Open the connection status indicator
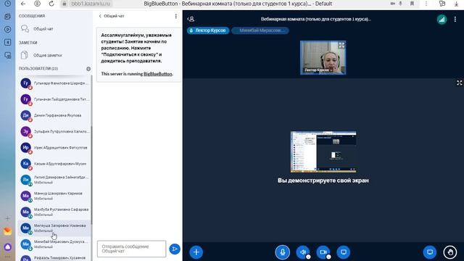Viewport: 464px width, 261px height. pyautogui.click(x=442, y=20)
